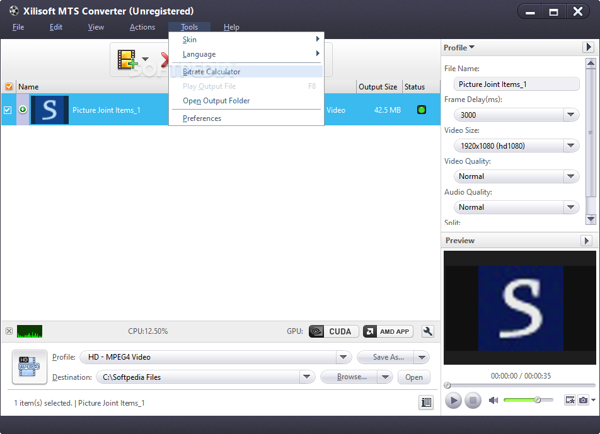Expand the Browse dropdown arrow

point(385,377)
